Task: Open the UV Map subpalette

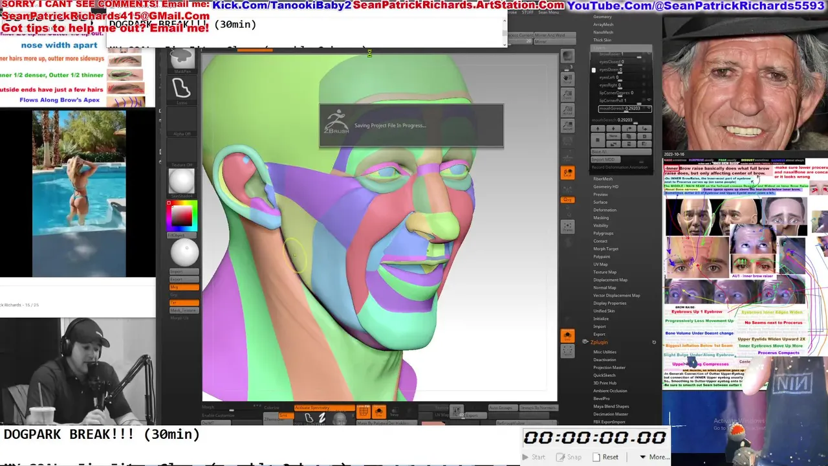Action: tap(600, 264)
